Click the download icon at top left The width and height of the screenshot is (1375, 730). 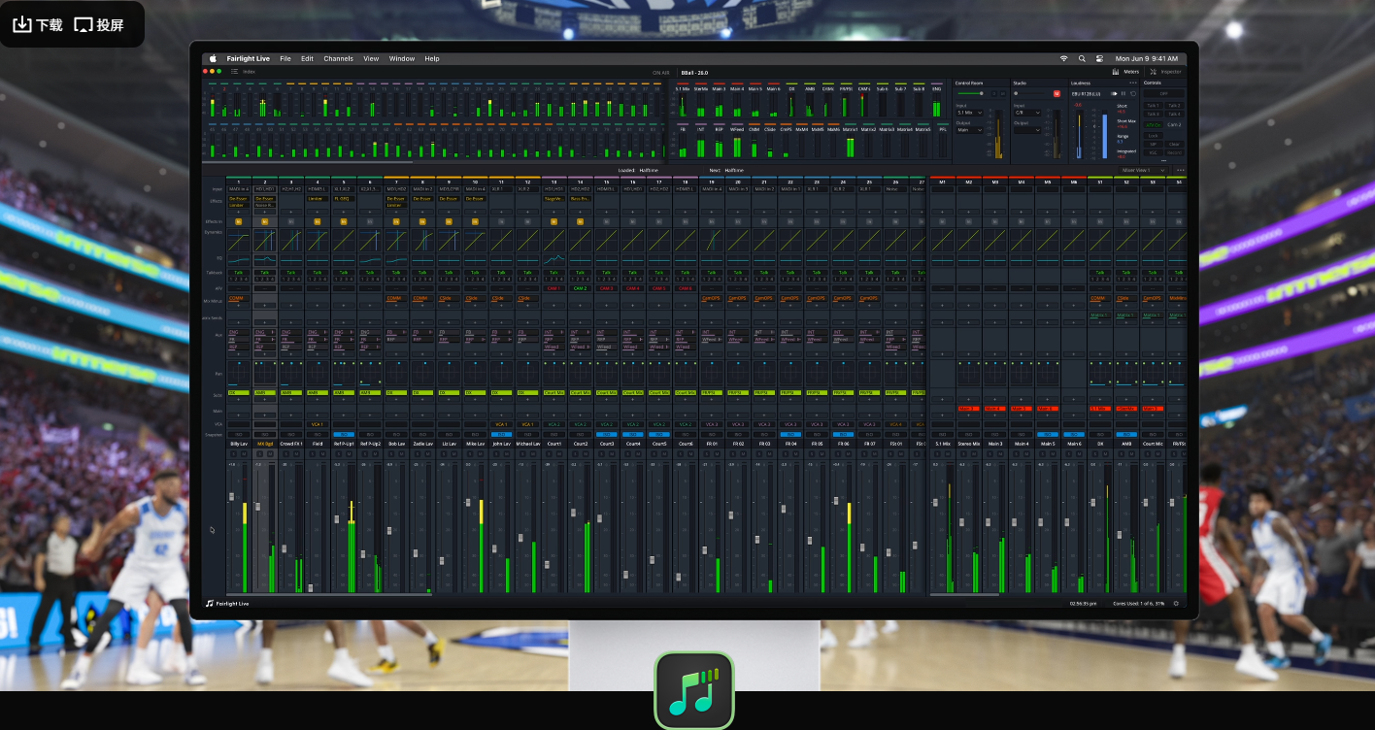(x=22, y=24)
